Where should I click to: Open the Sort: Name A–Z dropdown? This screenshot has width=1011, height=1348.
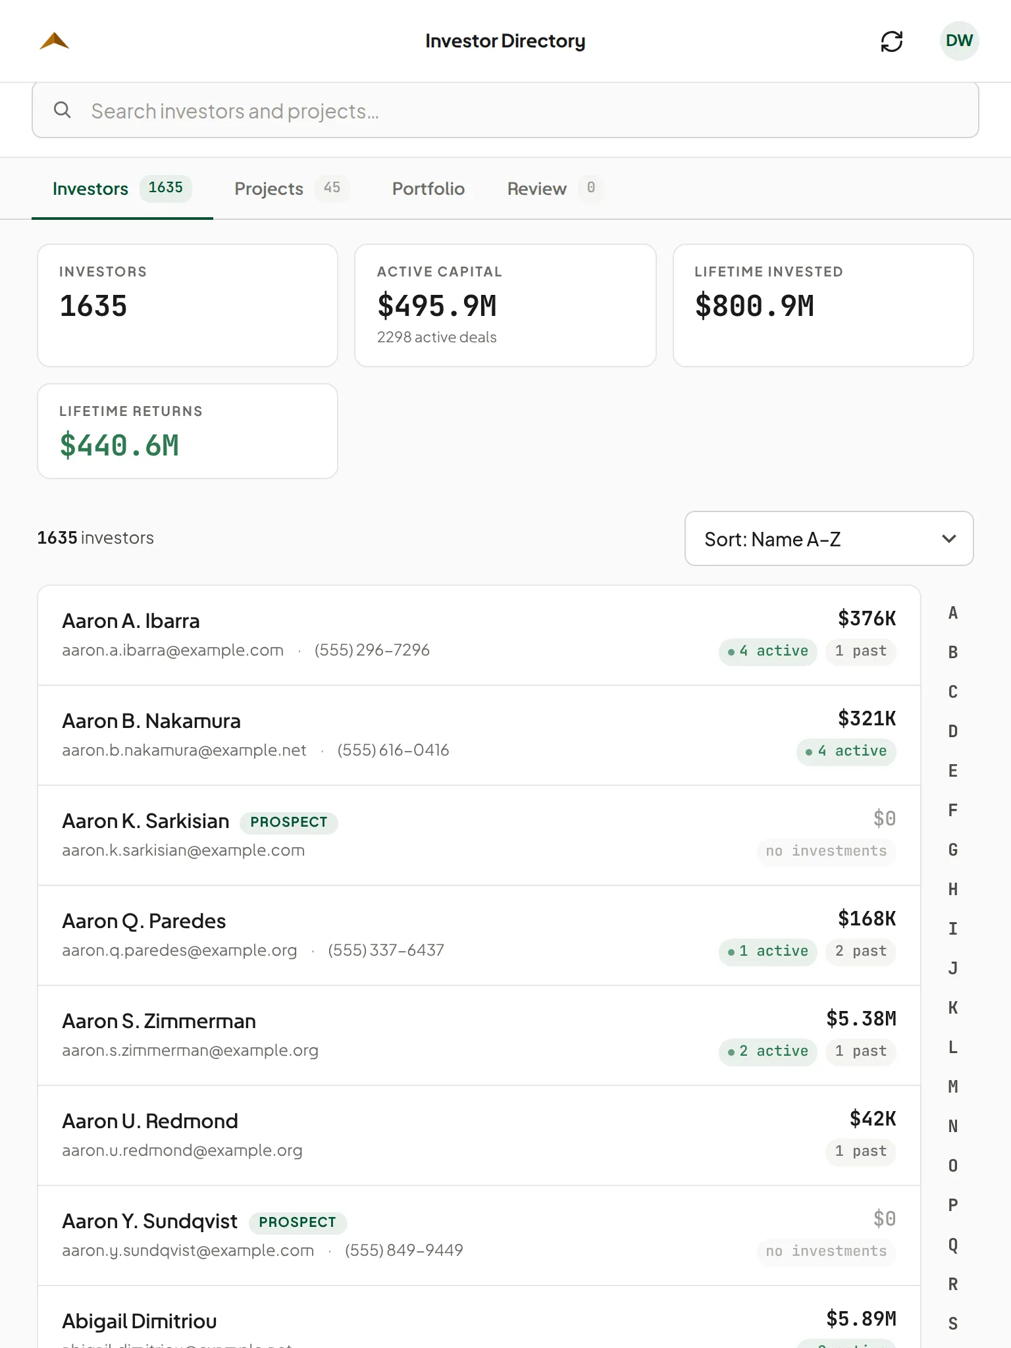(829, 538)
